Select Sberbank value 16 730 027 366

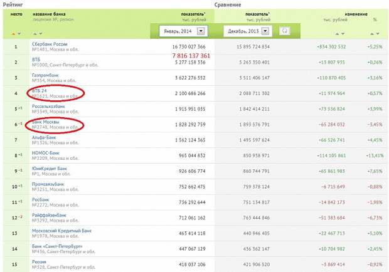[x=189, y=46]
